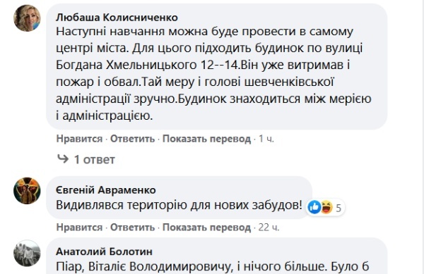The image size is (424, 274).
Task: Open the '1 ч.' timestamp link
Action: coord(266,139)
